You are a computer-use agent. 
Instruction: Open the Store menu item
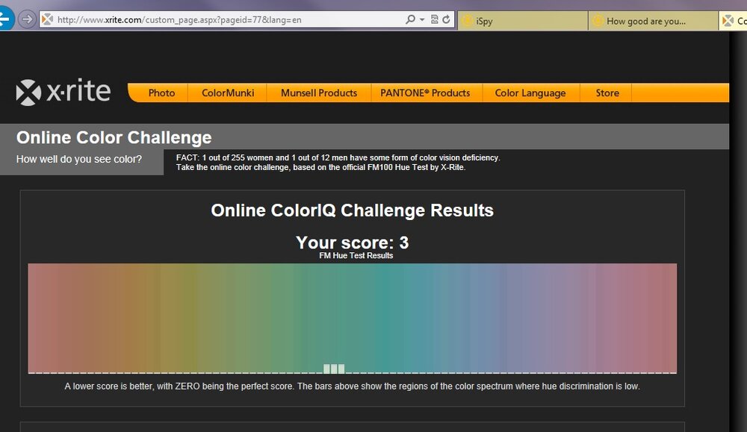607,93
